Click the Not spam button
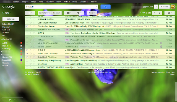 [56, 13]
